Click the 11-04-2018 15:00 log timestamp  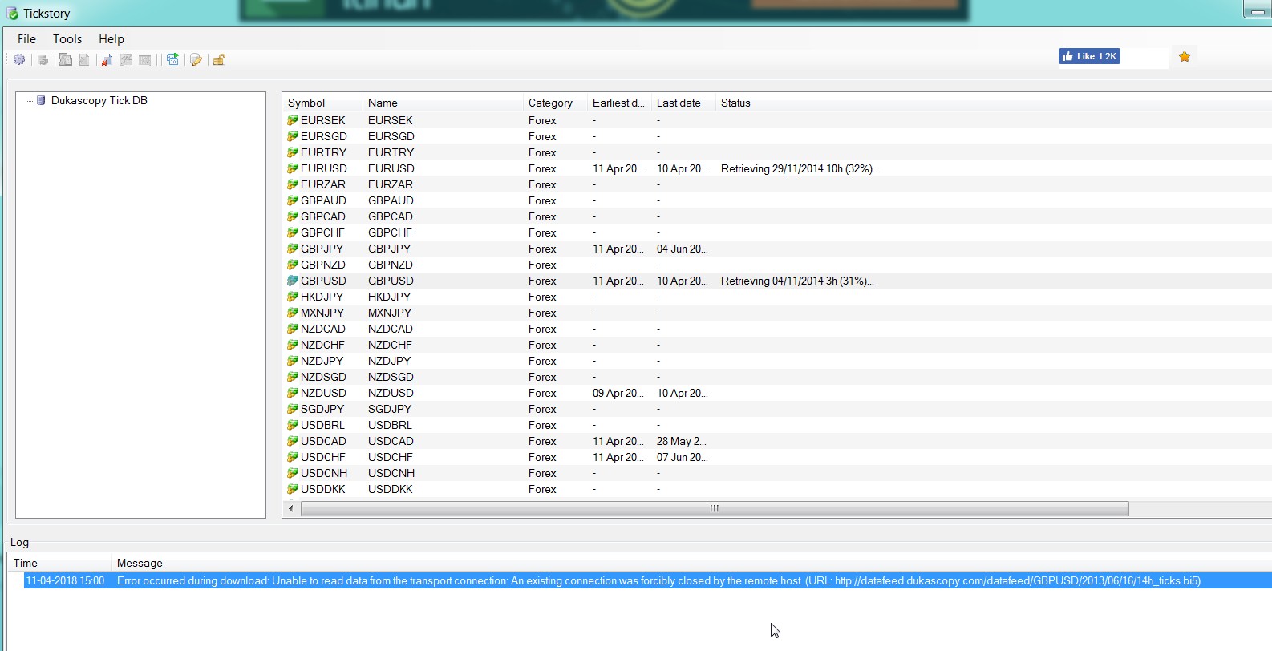65,580
